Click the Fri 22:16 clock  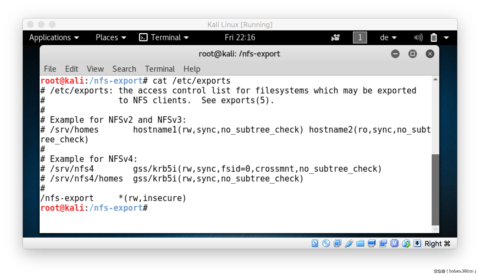[x=240, y=37]
